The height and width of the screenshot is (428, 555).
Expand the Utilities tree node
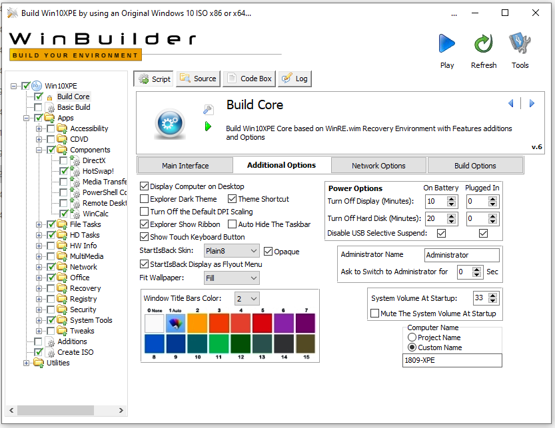point(26,363)
